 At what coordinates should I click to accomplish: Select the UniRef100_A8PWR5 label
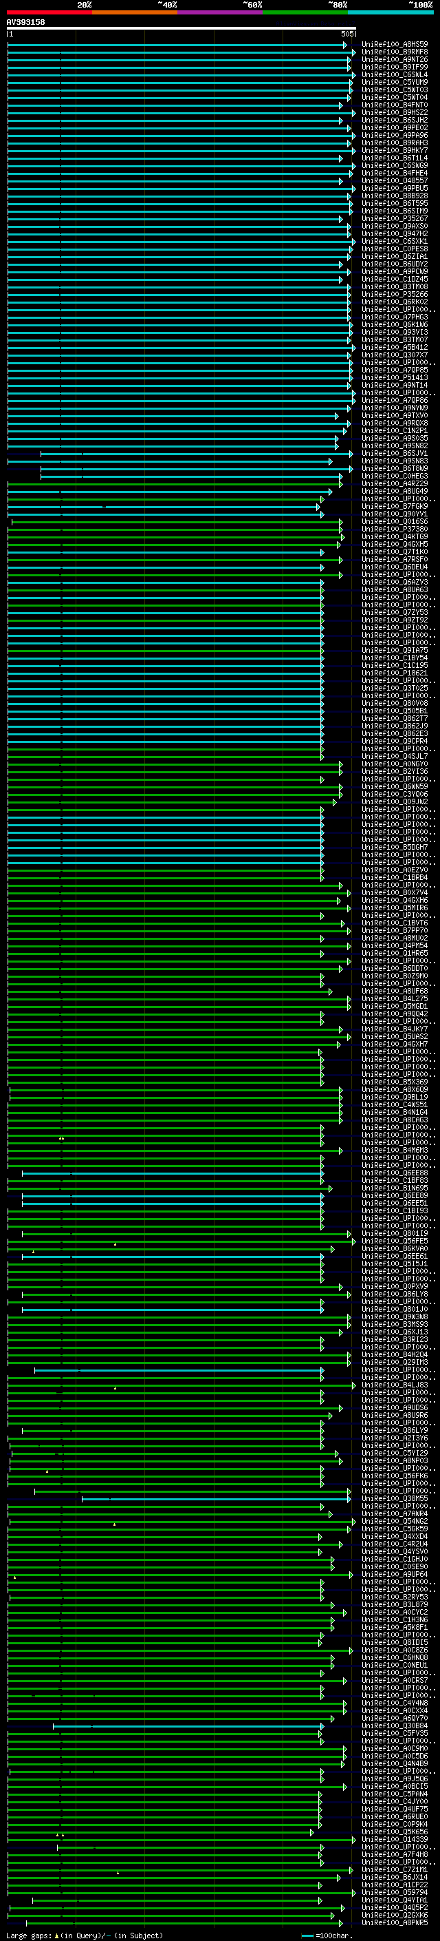click(x=395, y=1923)
